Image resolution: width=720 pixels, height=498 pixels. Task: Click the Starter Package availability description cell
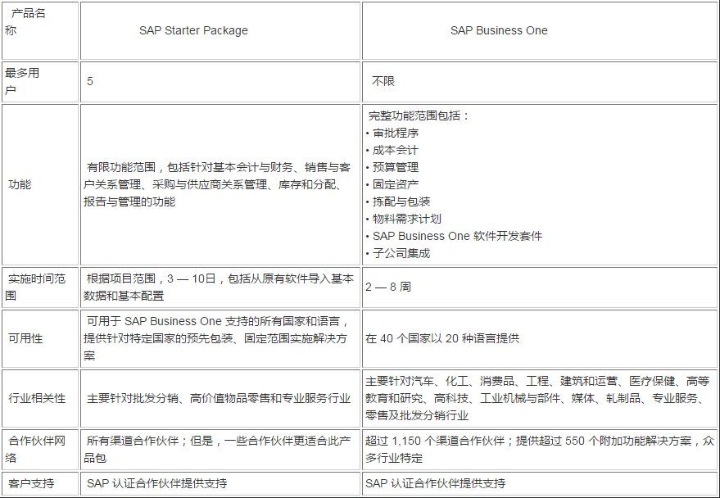coord(220,339)
